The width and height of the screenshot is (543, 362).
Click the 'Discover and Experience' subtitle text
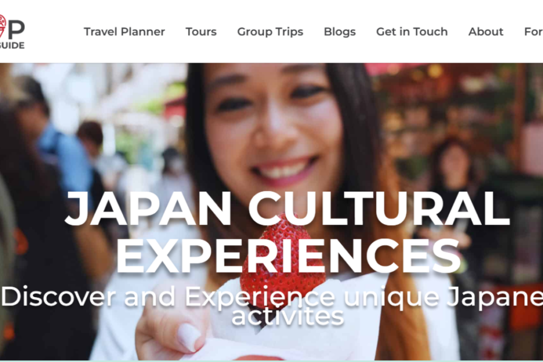click(x=168, y=297)
